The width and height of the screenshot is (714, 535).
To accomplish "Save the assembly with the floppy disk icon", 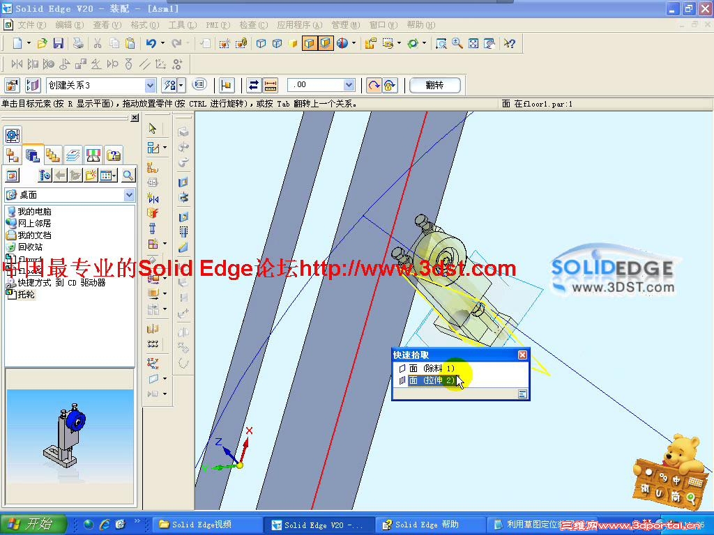I will pyautogui.click(x=59, y=43).
